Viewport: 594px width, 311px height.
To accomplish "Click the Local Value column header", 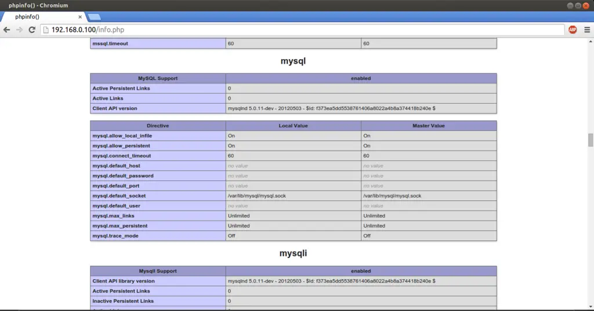I will point(293,126).
